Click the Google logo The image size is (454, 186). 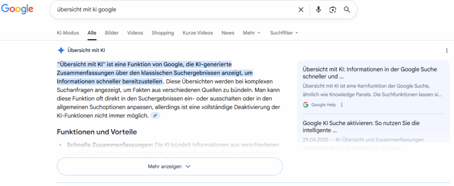pos(17,9)
